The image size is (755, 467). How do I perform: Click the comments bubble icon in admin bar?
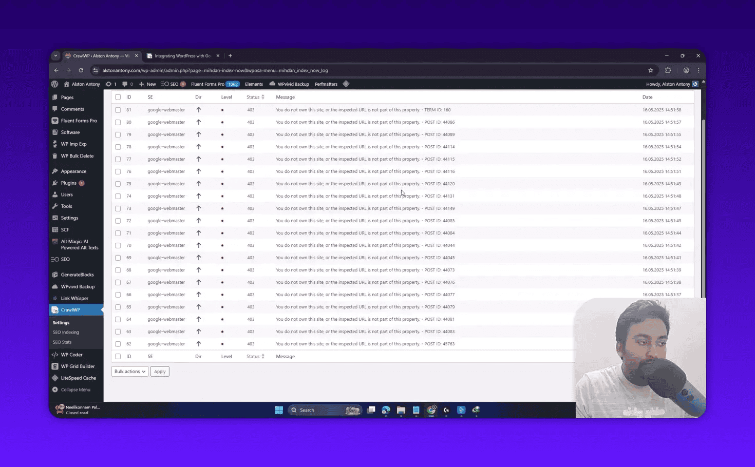[126, 84]
